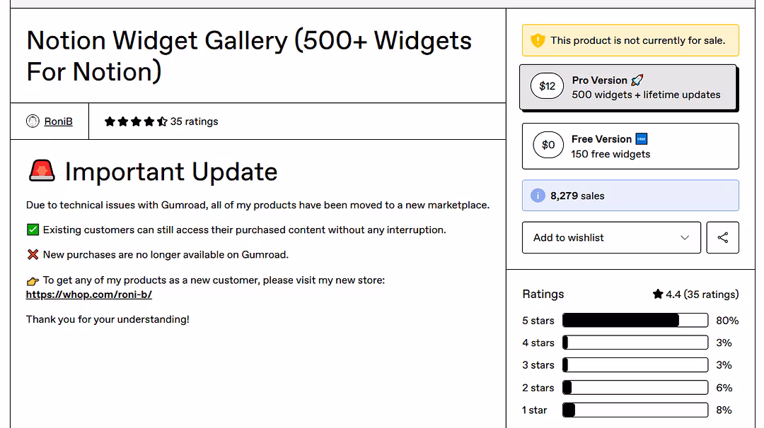Click the blue info icon beside sales

538,196
